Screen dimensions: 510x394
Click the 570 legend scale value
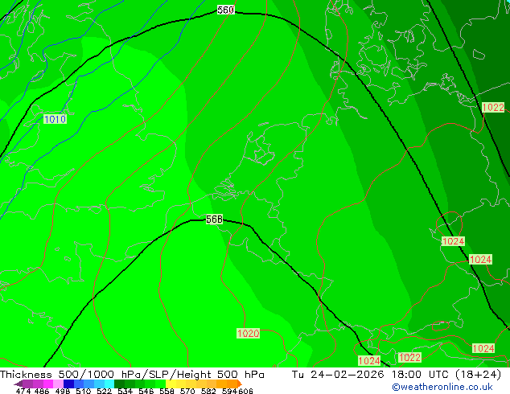pyautogui.click(x=187, y=391)
